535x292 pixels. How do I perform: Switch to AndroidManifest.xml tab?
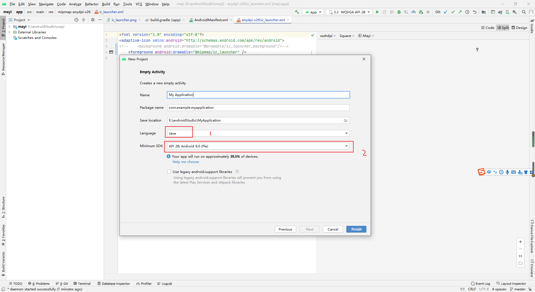(211, 20)
